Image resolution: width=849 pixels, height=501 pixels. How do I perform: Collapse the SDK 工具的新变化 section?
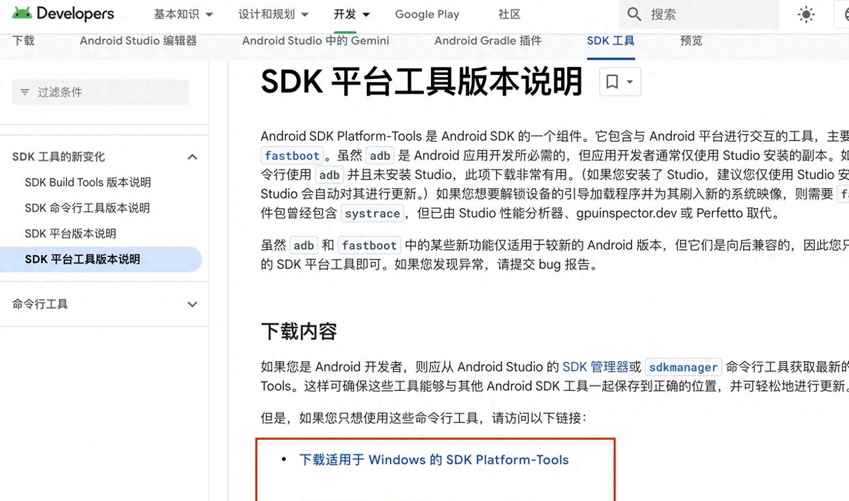coord(192,157)
